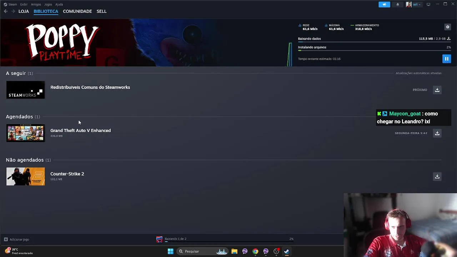Click the PRÓXIMO label

point(420,90)
